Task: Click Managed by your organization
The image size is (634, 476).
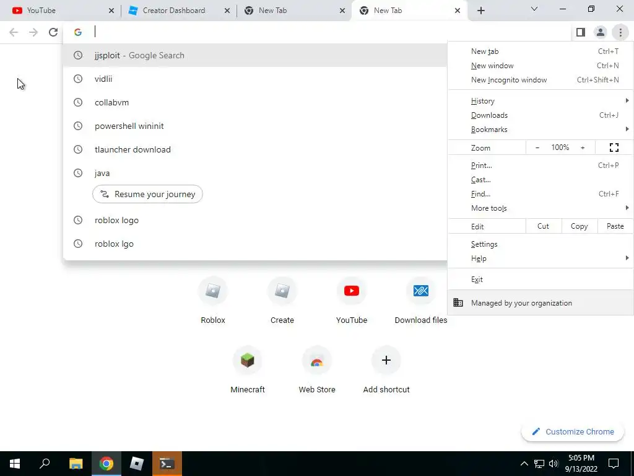Action: click(x=541, y=302)
